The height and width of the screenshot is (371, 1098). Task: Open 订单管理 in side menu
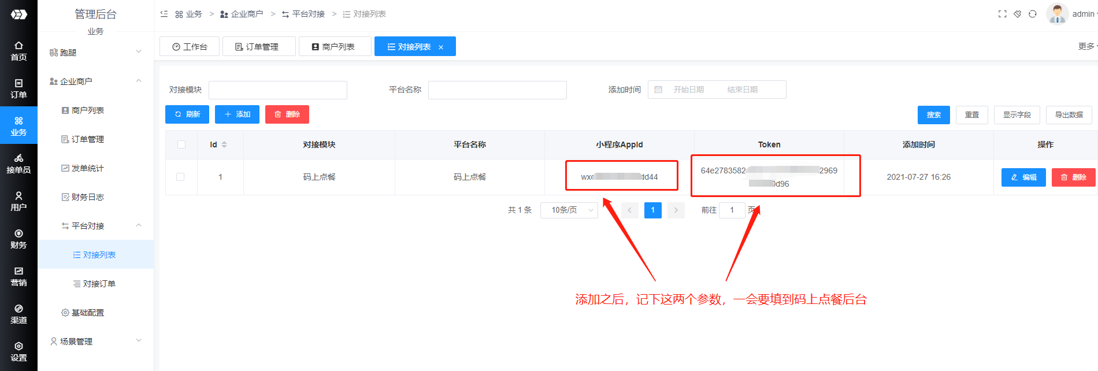96,139
